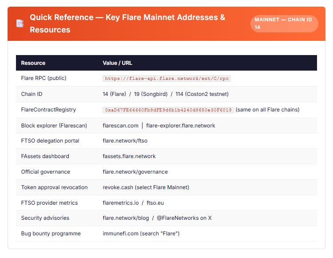Click the 114 (Coston2 testnet) value
Image resolution: width=333 pixels, height=258 pixels.
pos(202,94)
